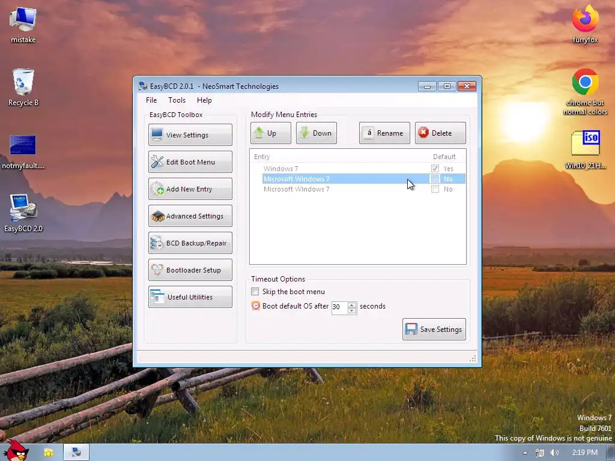Open the BCD Backup/Repair section
Viewport: 615px width, 461px height.
pyautogui.click(x=190, y=243)
